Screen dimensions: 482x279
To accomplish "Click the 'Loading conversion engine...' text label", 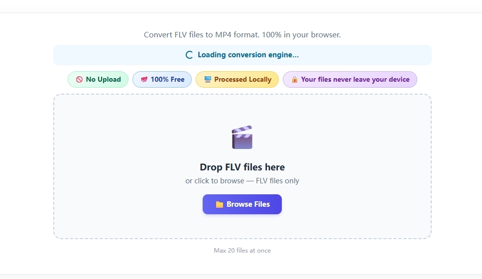I will pos(248,55).
